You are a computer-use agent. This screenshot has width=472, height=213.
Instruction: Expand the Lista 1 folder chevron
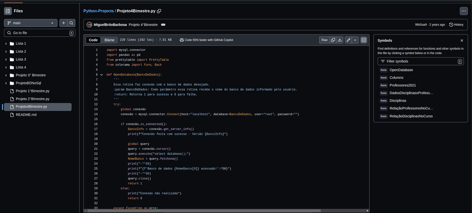click(6, 43)
